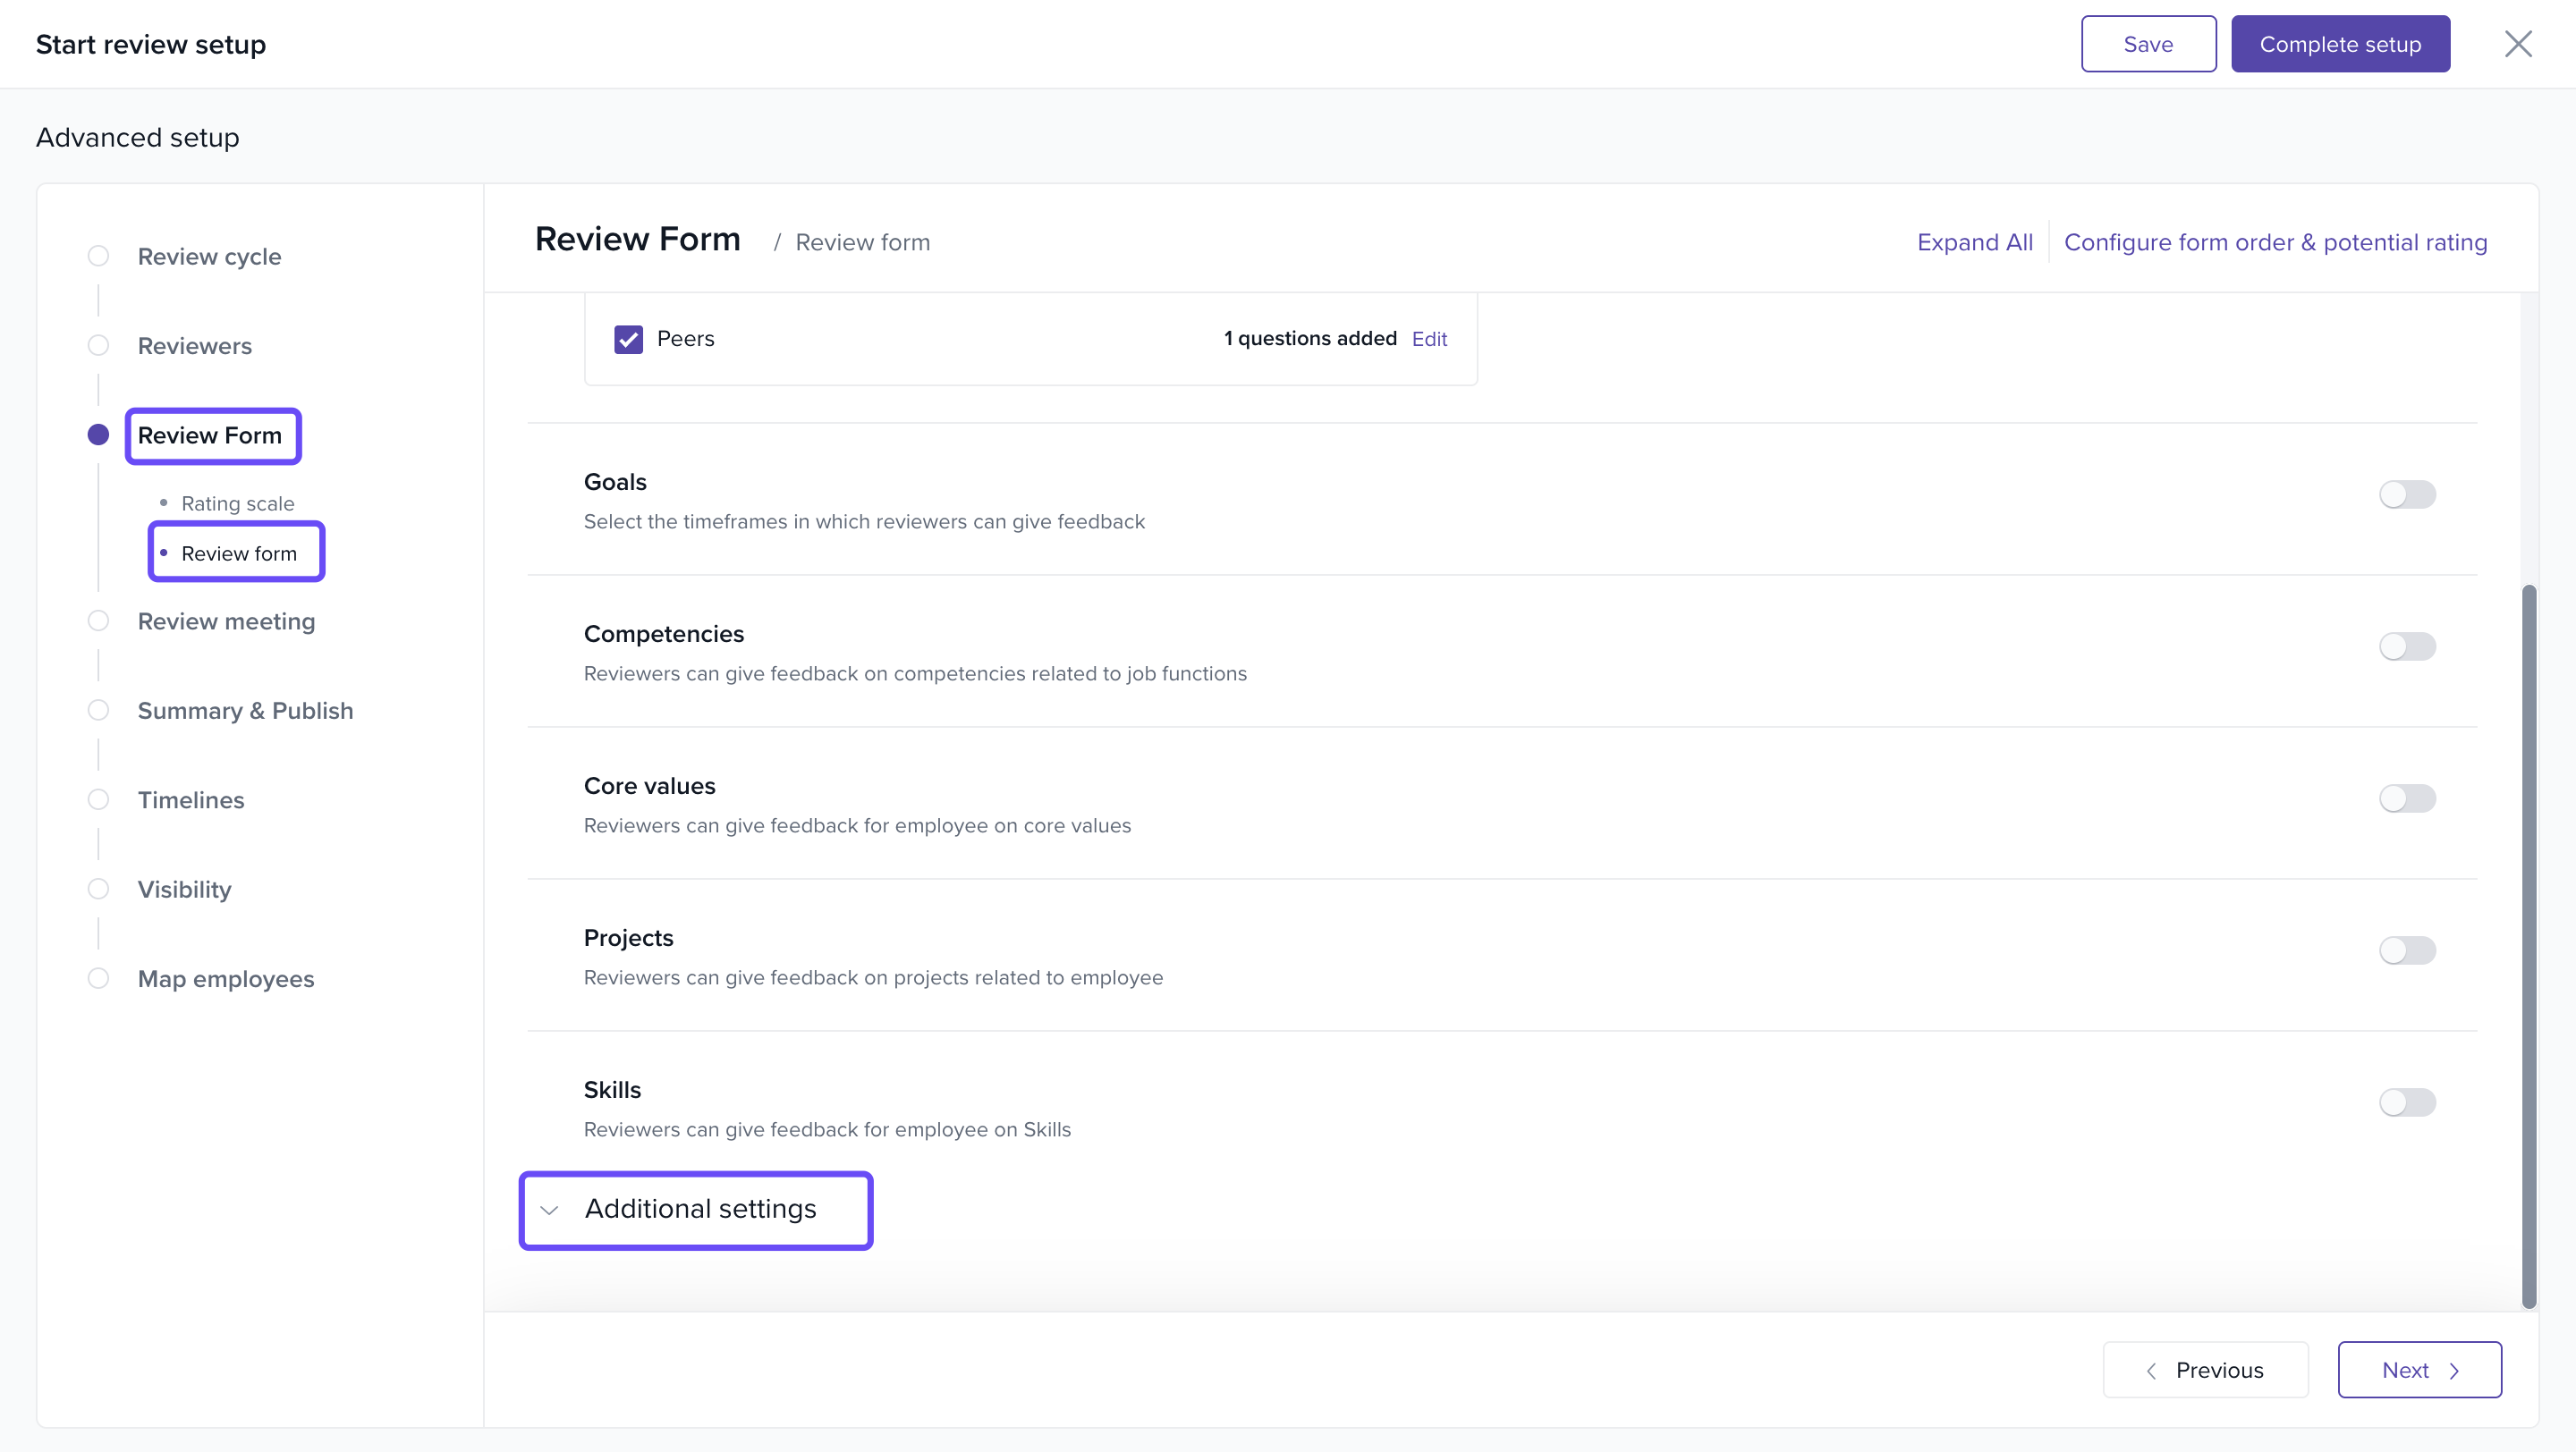Go to Summary & Publish step
The image size is (2576, 1452).
point(245,711)
